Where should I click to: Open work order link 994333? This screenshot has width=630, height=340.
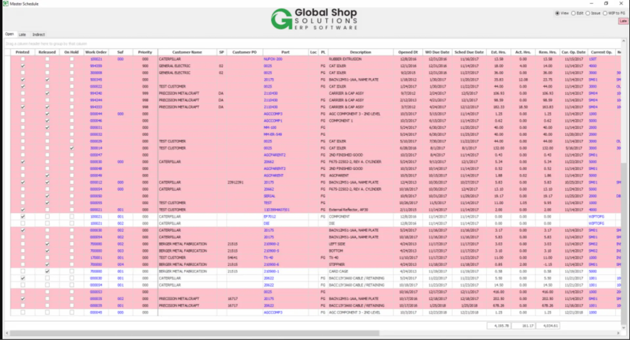[x=96, y=107]
